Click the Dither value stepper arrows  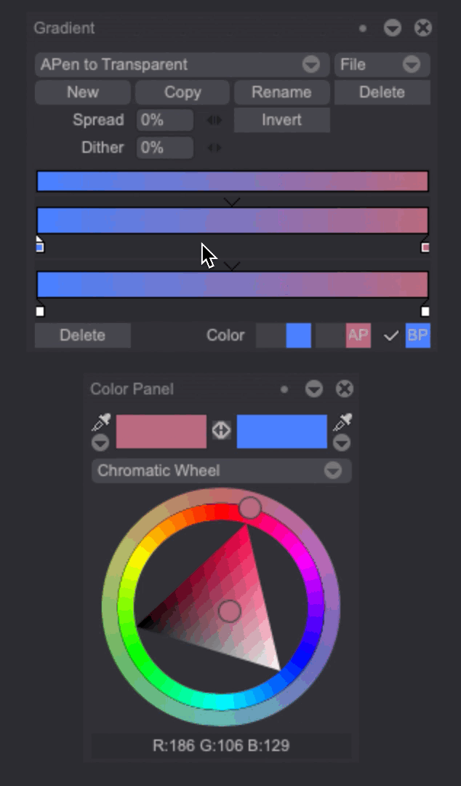[214, 148]
